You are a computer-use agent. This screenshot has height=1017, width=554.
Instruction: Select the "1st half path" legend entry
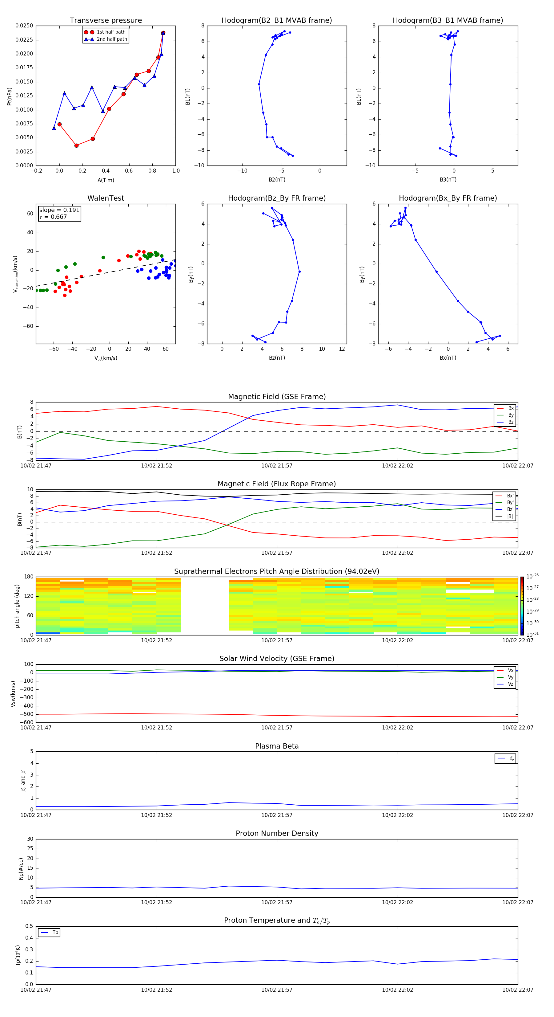(x=105, y=32)
